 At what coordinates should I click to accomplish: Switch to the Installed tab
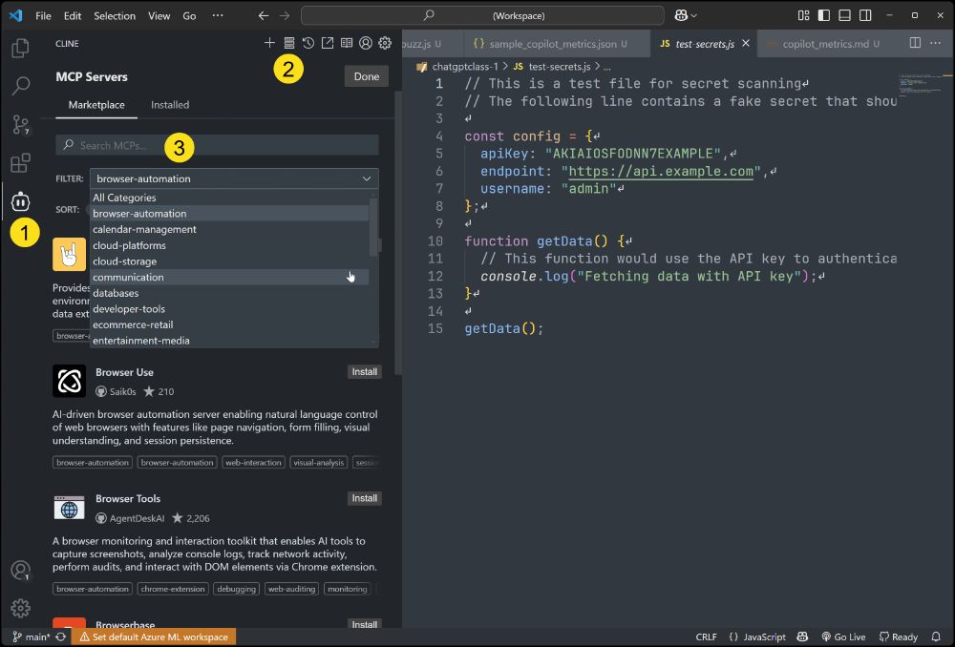coord(170,105)
